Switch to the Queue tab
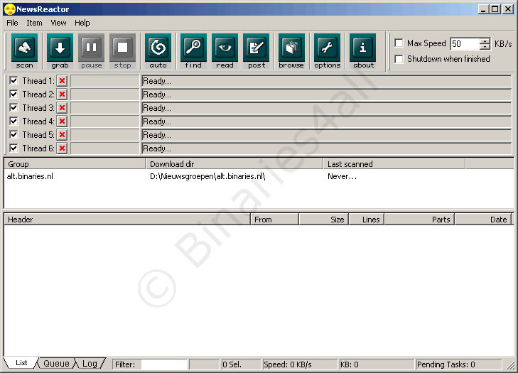 pyautogui.click(x=56, y=364)
